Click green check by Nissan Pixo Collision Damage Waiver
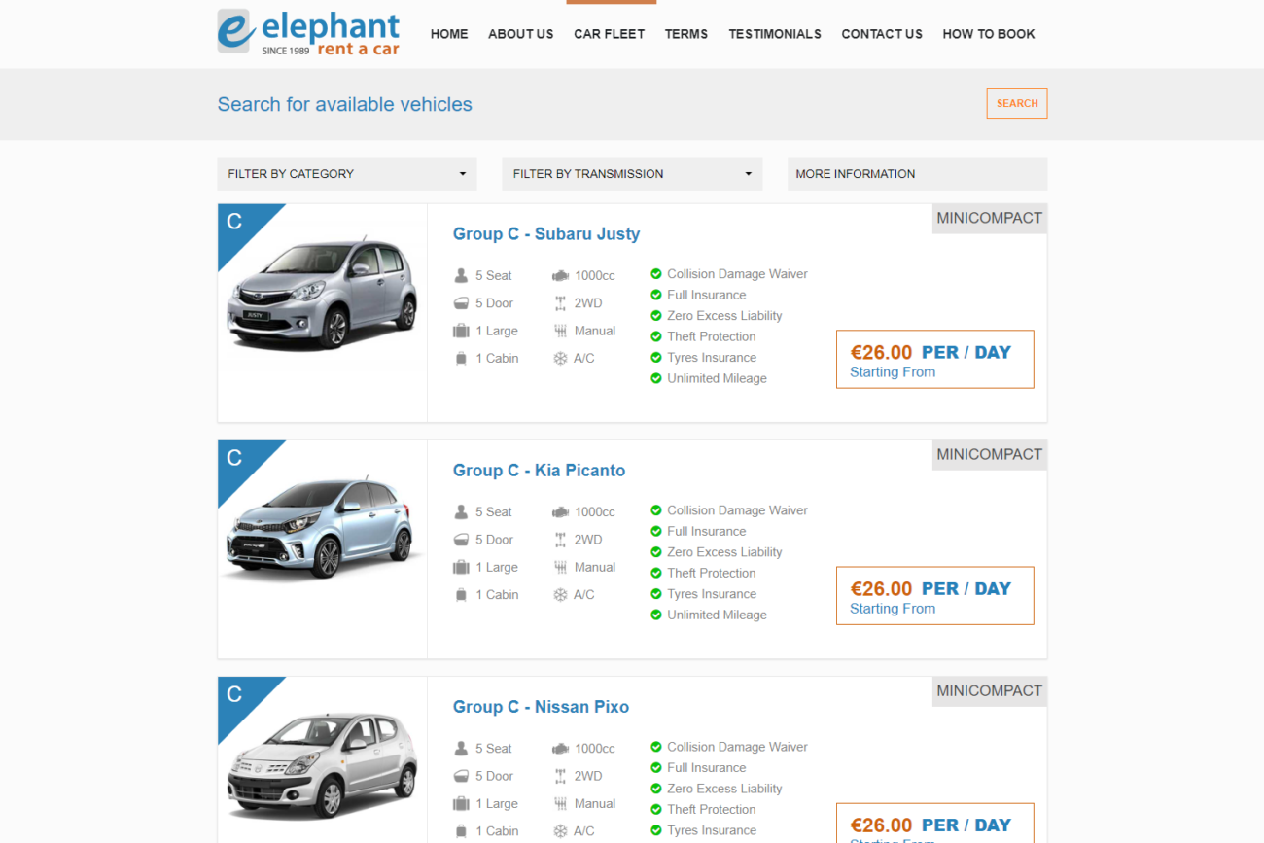1264x843 pixels. pos(656,747)
